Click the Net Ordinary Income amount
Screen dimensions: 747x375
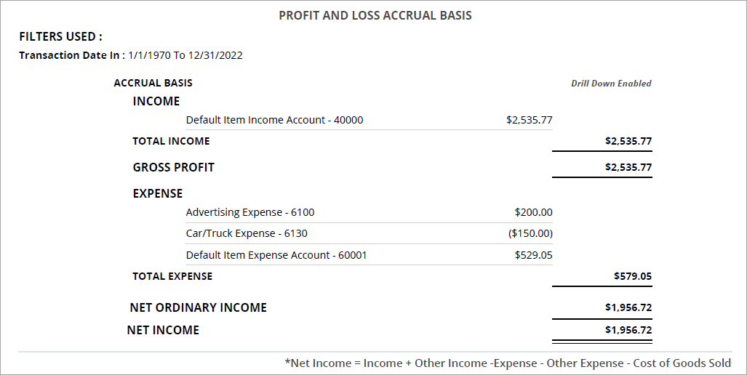[628, 307]
